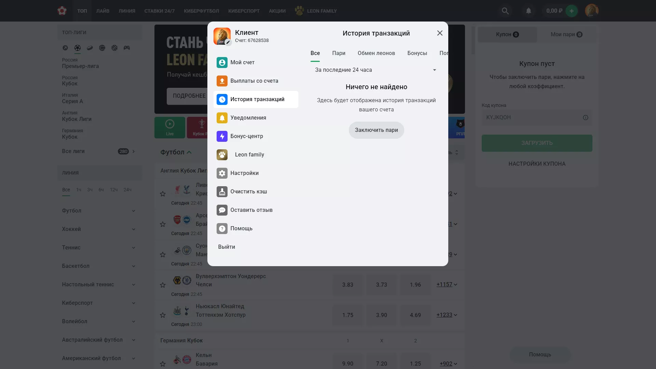Open Оставить отзыв chat icon
Image resolution: width=656 pixels, height=369 pixels.
(x=222, y=210)
